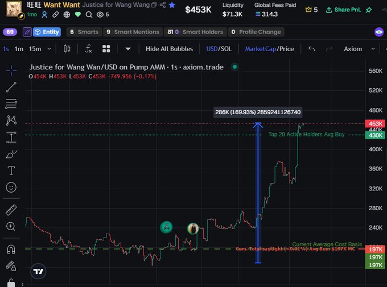387x287 pixels.
Task: Collapse the drawing toolbar arrow at bottom
Action: (22, 284)
